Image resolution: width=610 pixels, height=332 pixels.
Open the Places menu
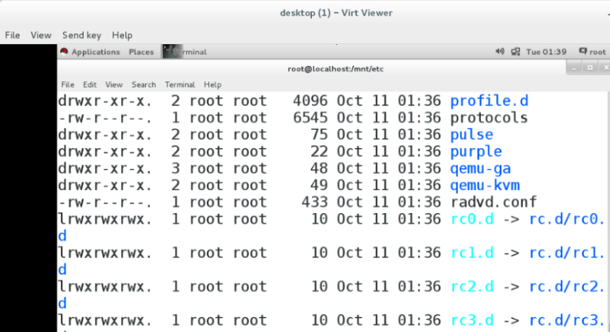click(141, 52)
